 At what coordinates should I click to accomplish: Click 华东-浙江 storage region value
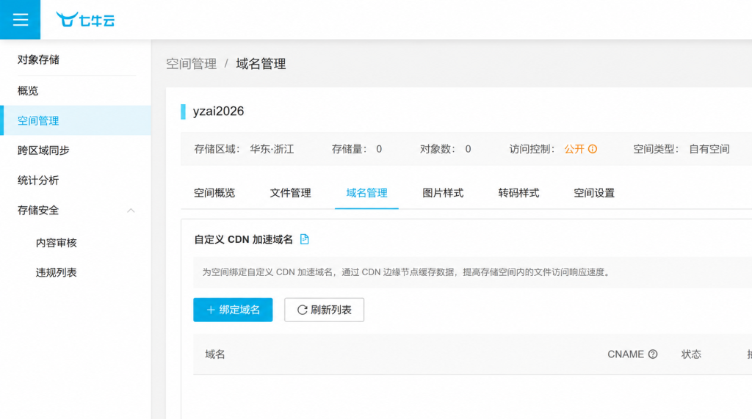pos(272,149)
